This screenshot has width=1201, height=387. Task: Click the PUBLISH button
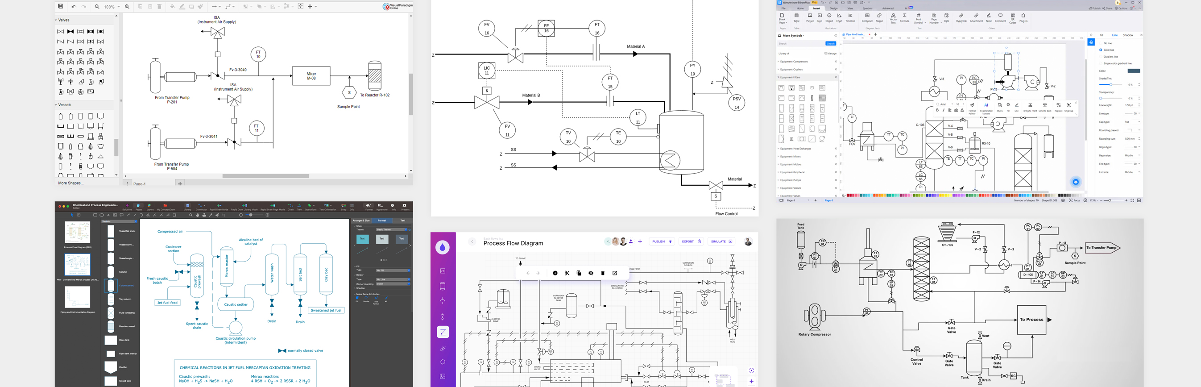pos(662,241)
